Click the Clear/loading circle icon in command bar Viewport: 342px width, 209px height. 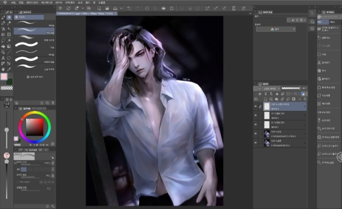(x=147, y=8)
